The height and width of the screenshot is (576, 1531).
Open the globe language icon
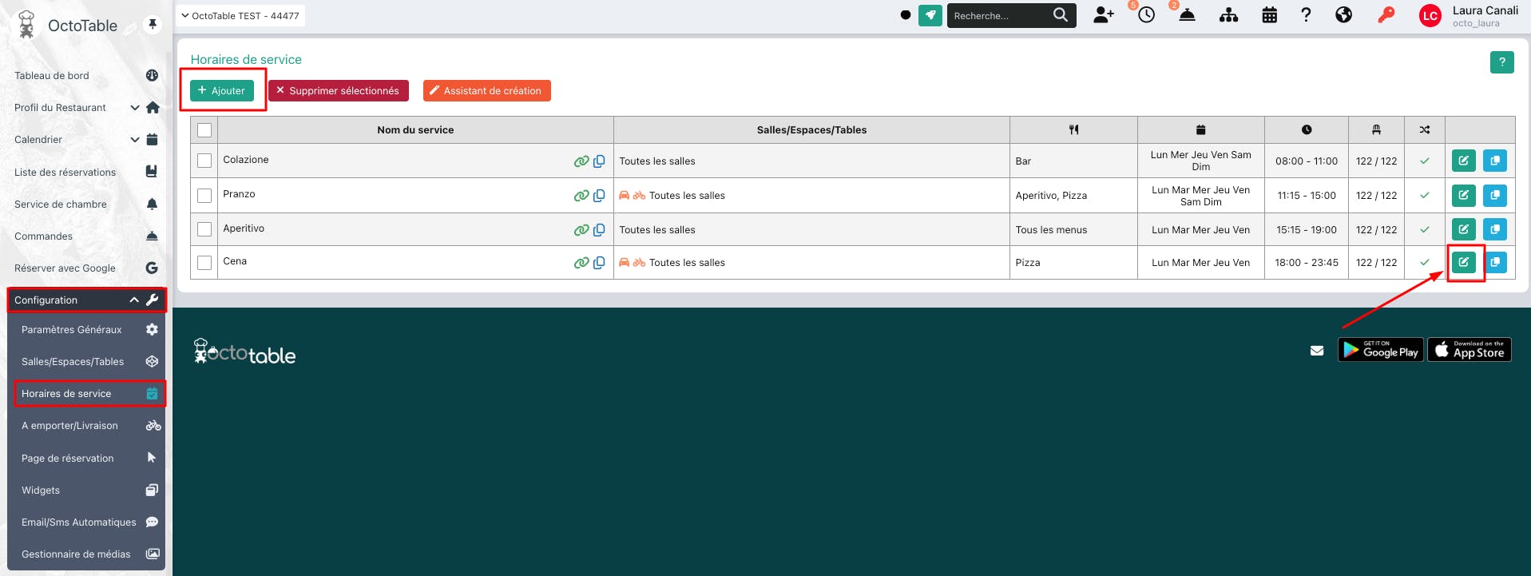(x=1344, y=15)
